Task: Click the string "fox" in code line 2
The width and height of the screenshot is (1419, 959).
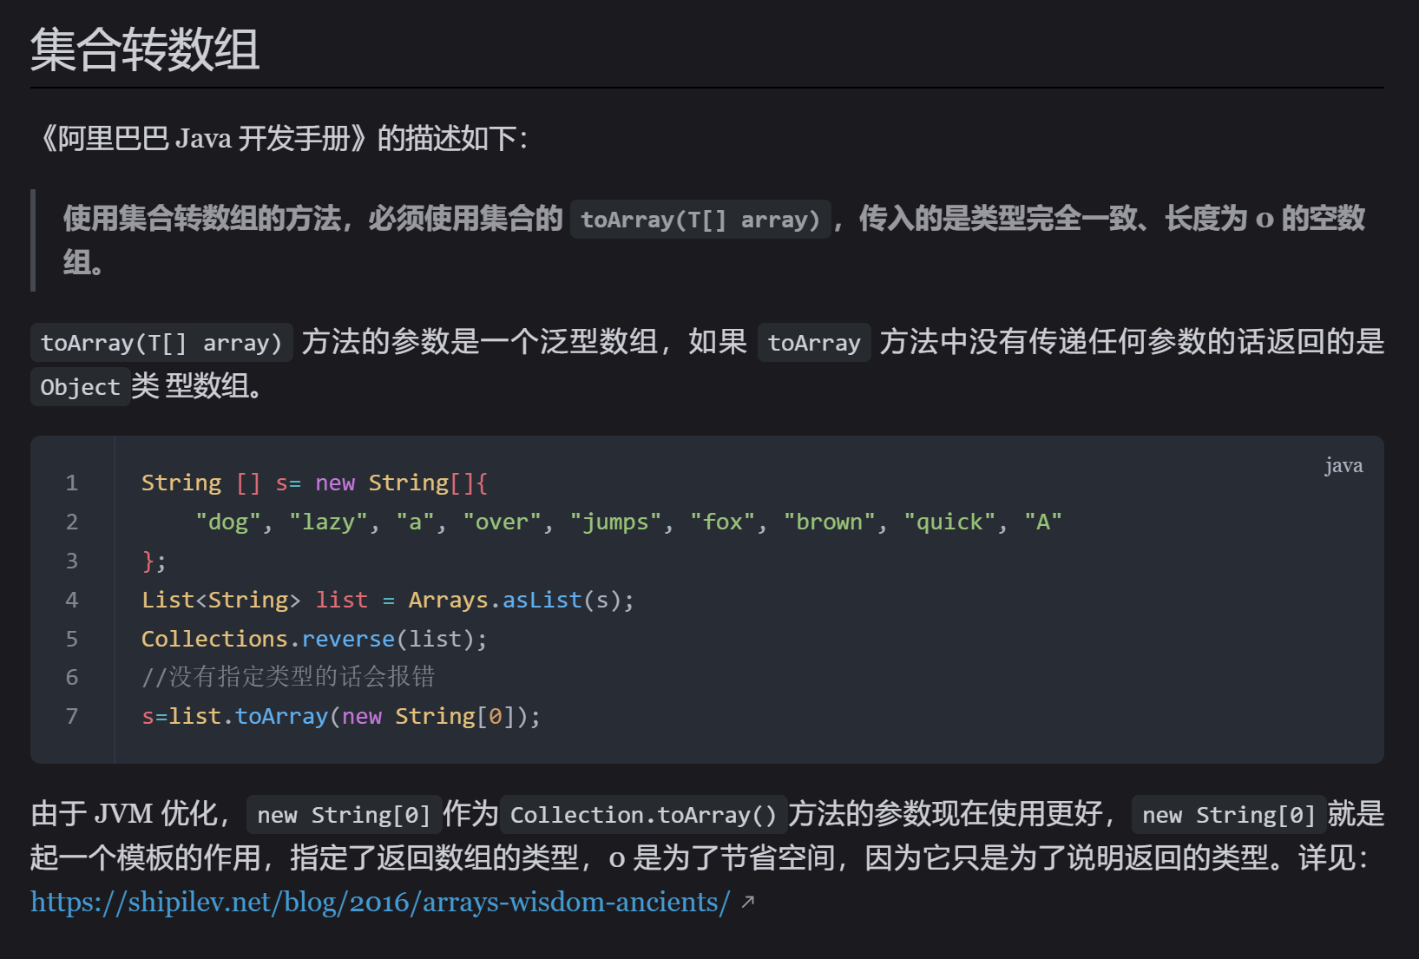Action: point(722,522)
